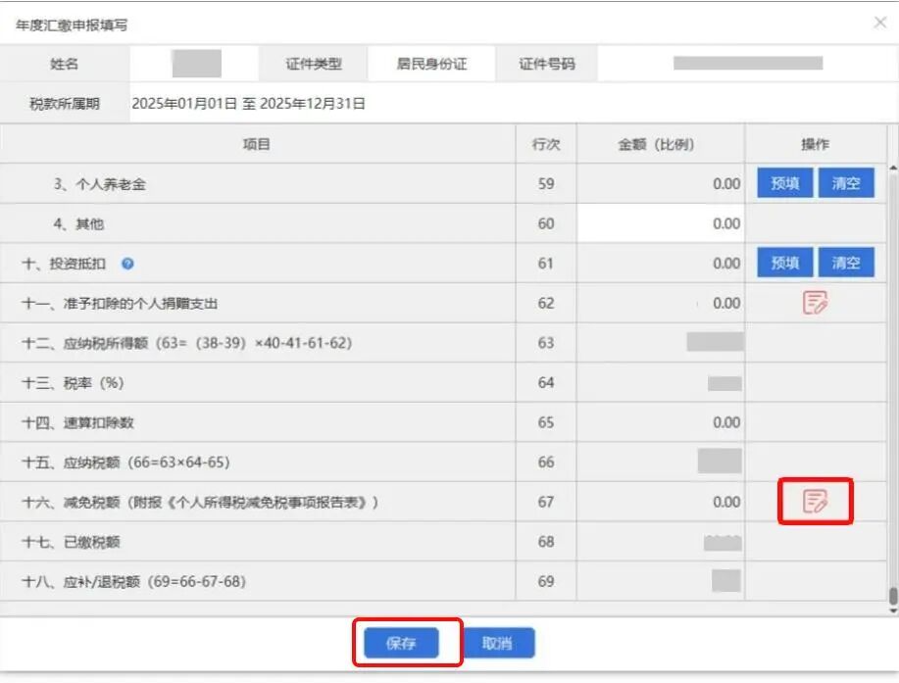Click the 0.00 amount in 速算扣除数 row

click(x=725, y=422)
